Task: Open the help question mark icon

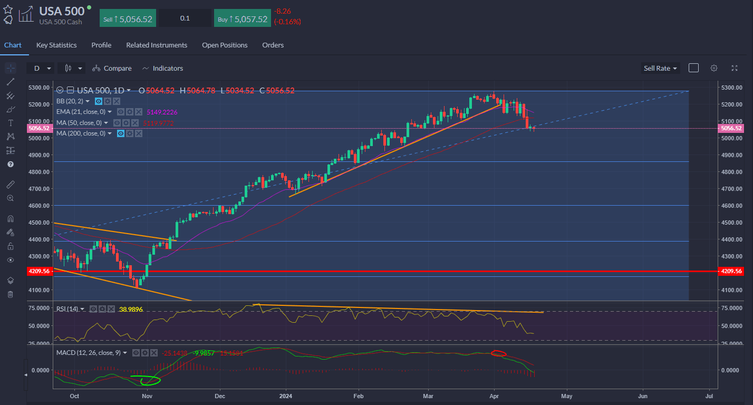Action: [x=11, y=164]
